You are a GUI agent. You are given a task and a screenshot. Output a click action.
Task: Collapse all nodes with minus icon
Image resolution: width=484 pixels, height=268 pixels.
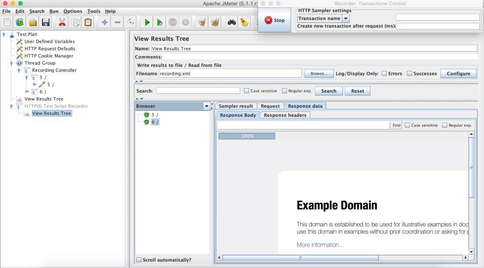[117, 22]
